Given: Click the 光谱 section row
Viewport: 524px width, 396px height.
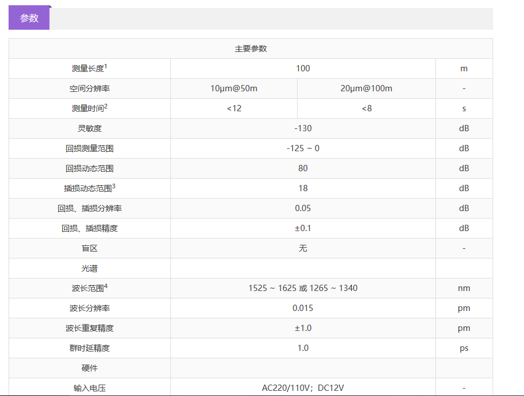Looking at the screenshot, I should point(89,268).
